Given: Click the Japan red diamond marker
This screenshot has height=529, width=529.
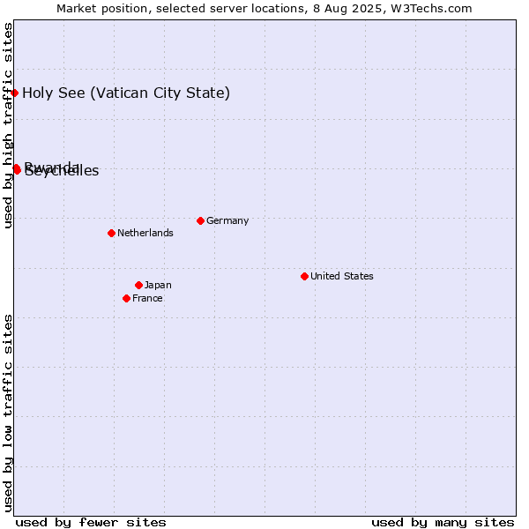Looking at the screenshot, I should (x=138, y=286).
